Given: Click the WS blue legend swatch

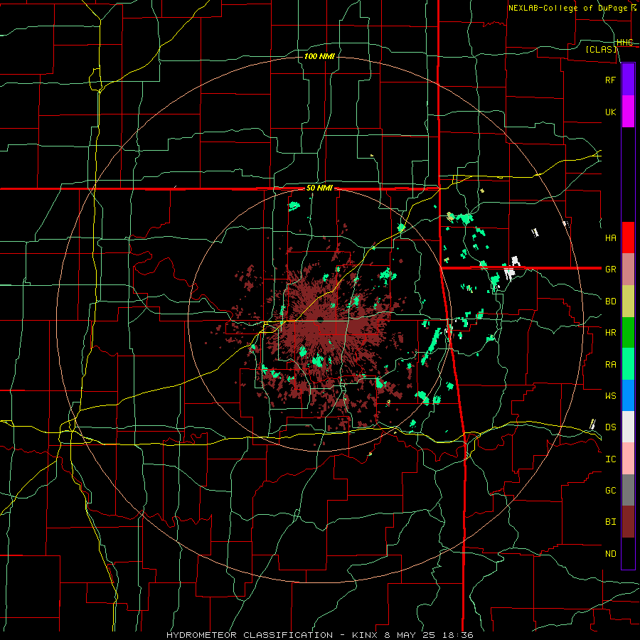Looking at the screenshot, I should point(628,395).
